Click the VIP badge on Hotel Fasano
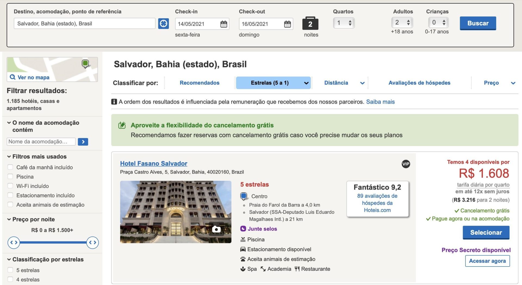Screen dimensions: 522x285 pos(406,164)
